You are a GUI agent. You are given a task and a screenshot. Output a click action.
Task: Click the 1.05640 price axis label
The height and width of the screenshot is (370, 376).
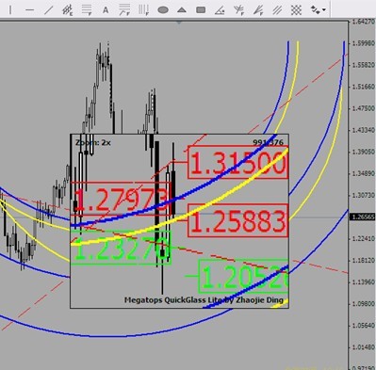point(364,326)
